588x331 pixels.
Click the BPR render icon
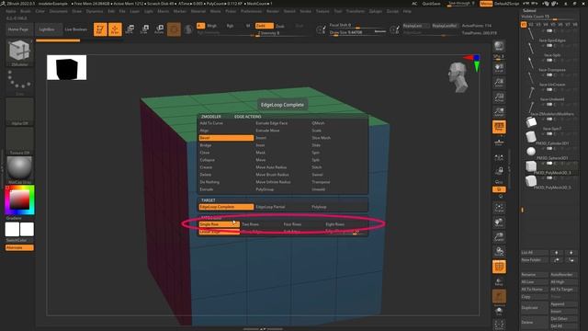click(x=499, y=46)
